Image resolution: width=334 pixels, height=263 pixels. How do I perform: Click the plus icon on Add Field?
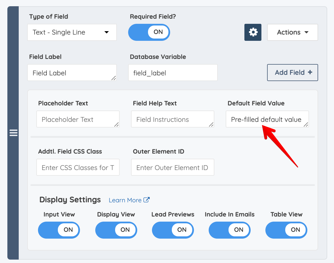tap(310, 72)
